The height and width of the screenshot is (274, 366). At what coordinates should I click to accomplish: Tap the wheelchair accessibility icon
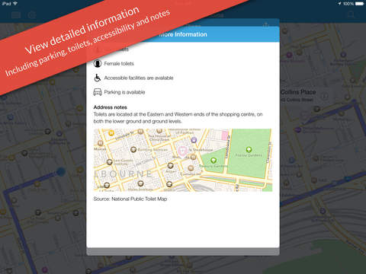98,78
